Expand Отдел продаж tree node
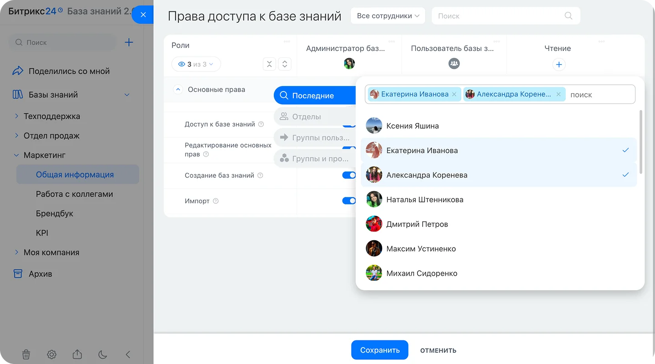 coord(17,136)
